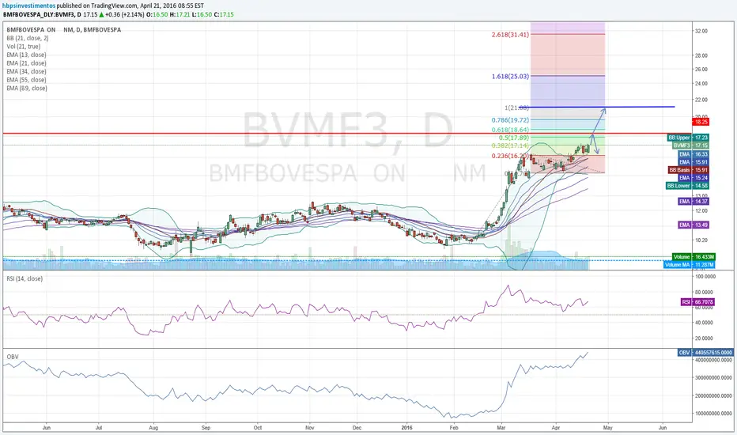
Task: Click the Mar label on time axis
Action: point(501,427)
